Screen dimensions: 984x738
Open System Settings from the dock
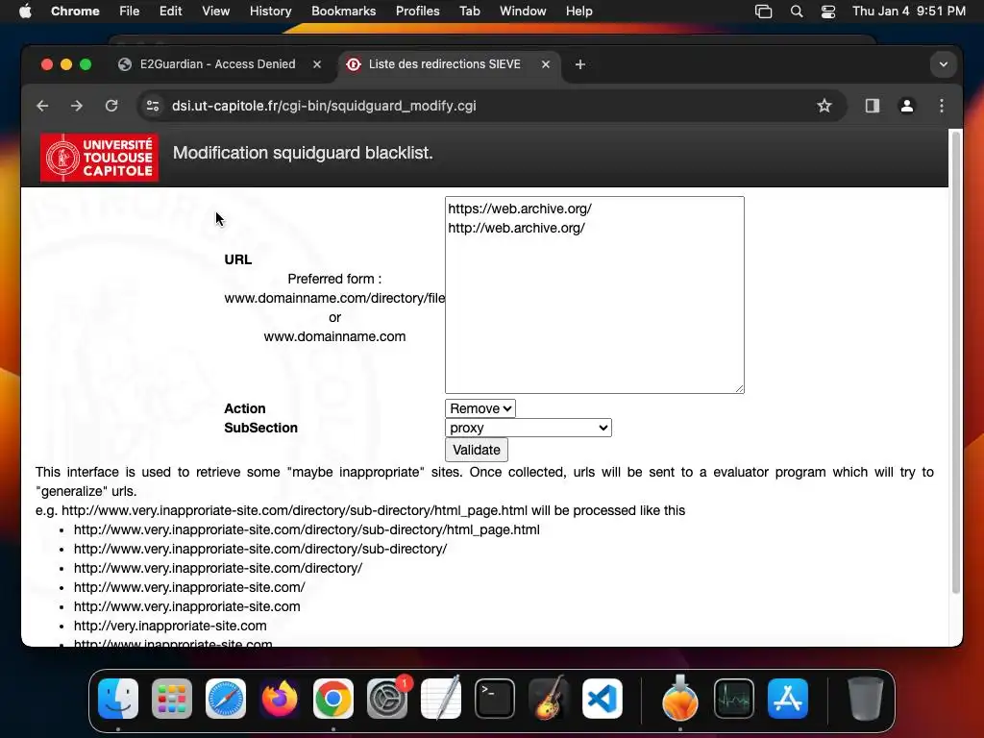(x=387, y=699)
